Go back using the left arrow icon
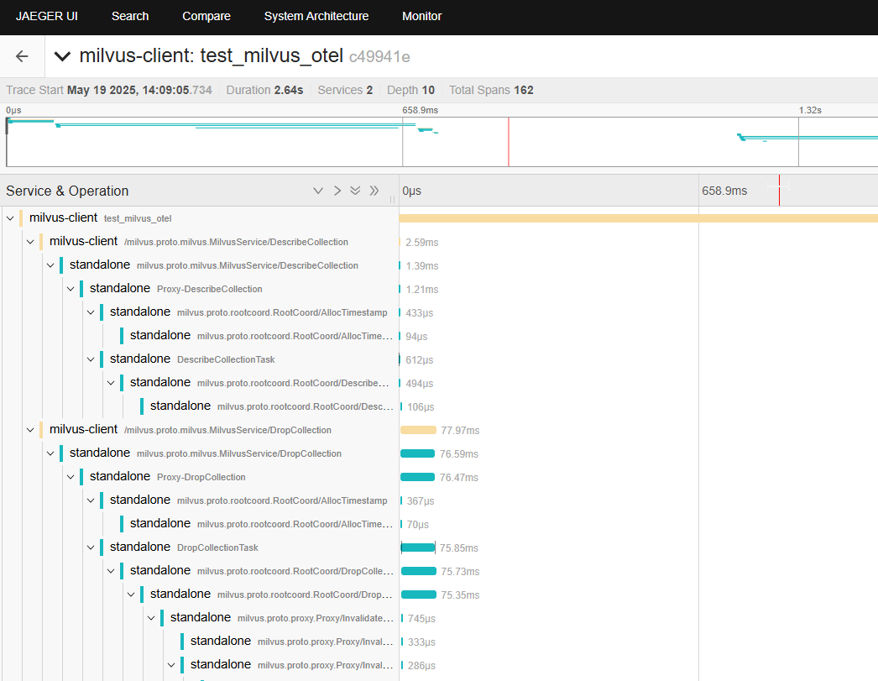Image resolution: width=878 pixels, height=681 pixels. [22, 56]
